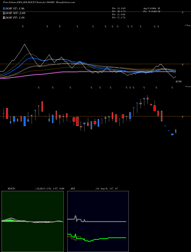Click the '0.98' end-of-line value label

[179, 82]
